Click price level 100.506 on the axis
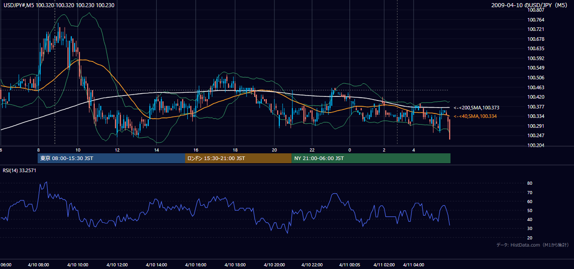Image resolution: width=574 pixels, height=269 pixels. [536, 78]
